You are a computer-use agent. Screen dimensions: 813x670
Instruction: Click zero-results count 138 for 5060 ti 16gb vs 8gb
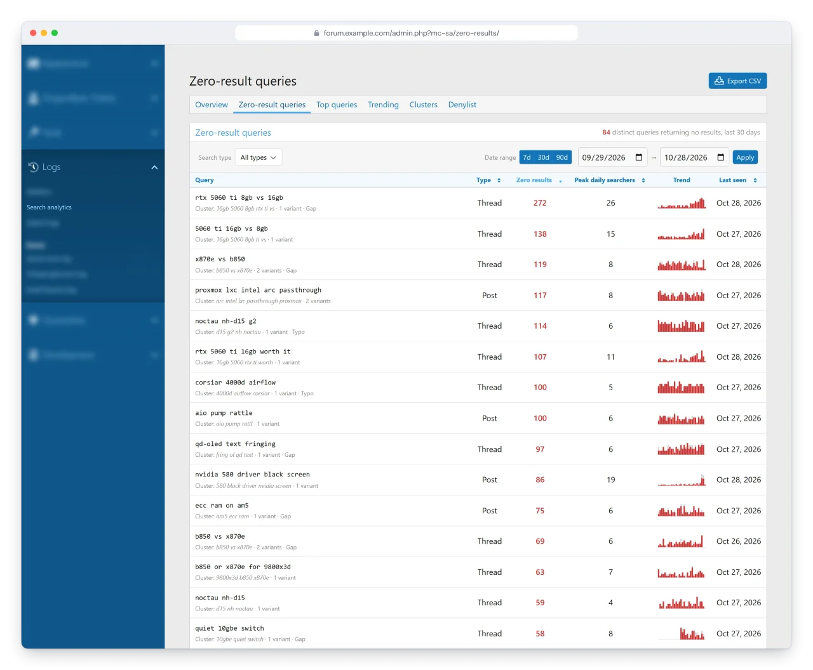click(540, 234)
